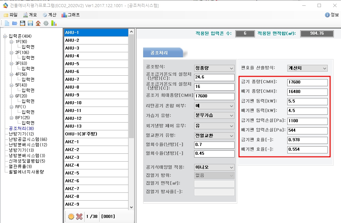This screenshot has width=341, height=223.
Task: Click the AHU list vertical scrollbar down arrow
Action: 131,207
